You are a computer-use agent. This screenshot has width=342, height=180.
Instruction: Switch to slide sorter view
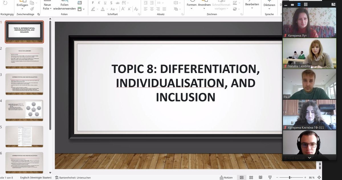251,177
